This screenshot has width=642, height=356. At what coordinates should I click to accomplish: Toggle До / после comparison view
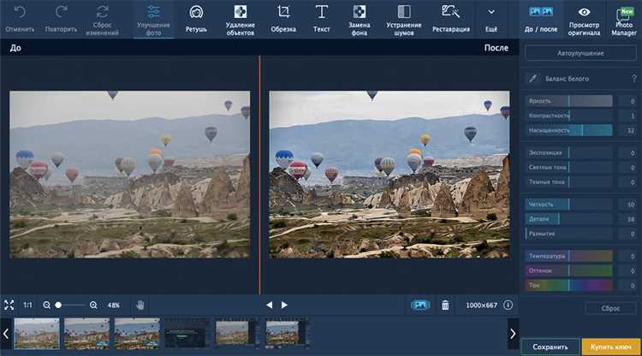[x=541, y=20]
